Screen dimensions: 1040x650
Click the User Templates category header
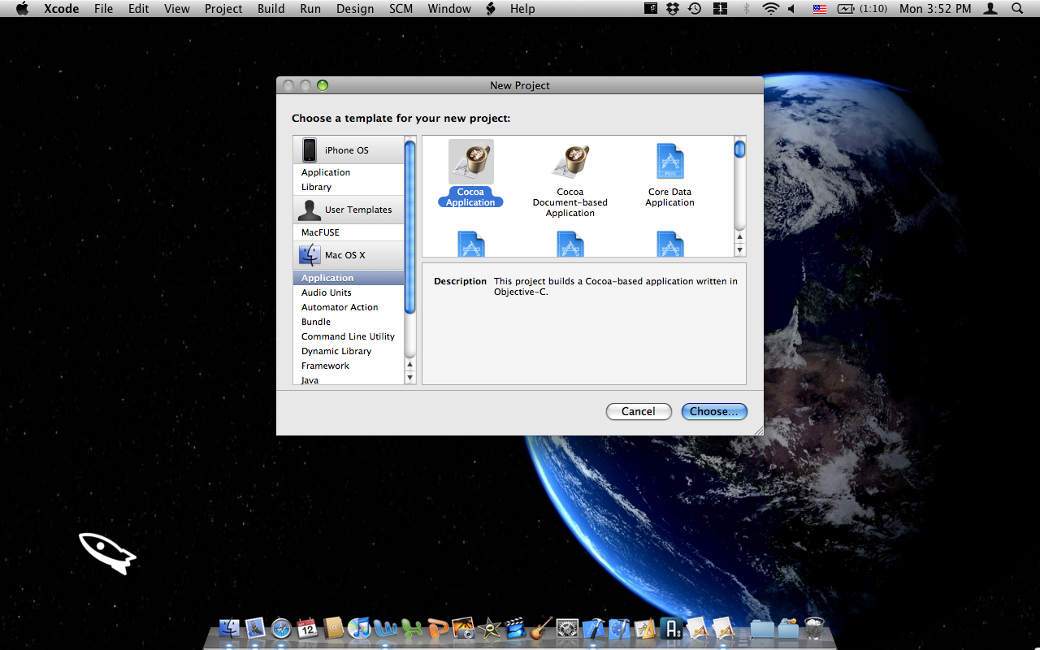[349, 210]
